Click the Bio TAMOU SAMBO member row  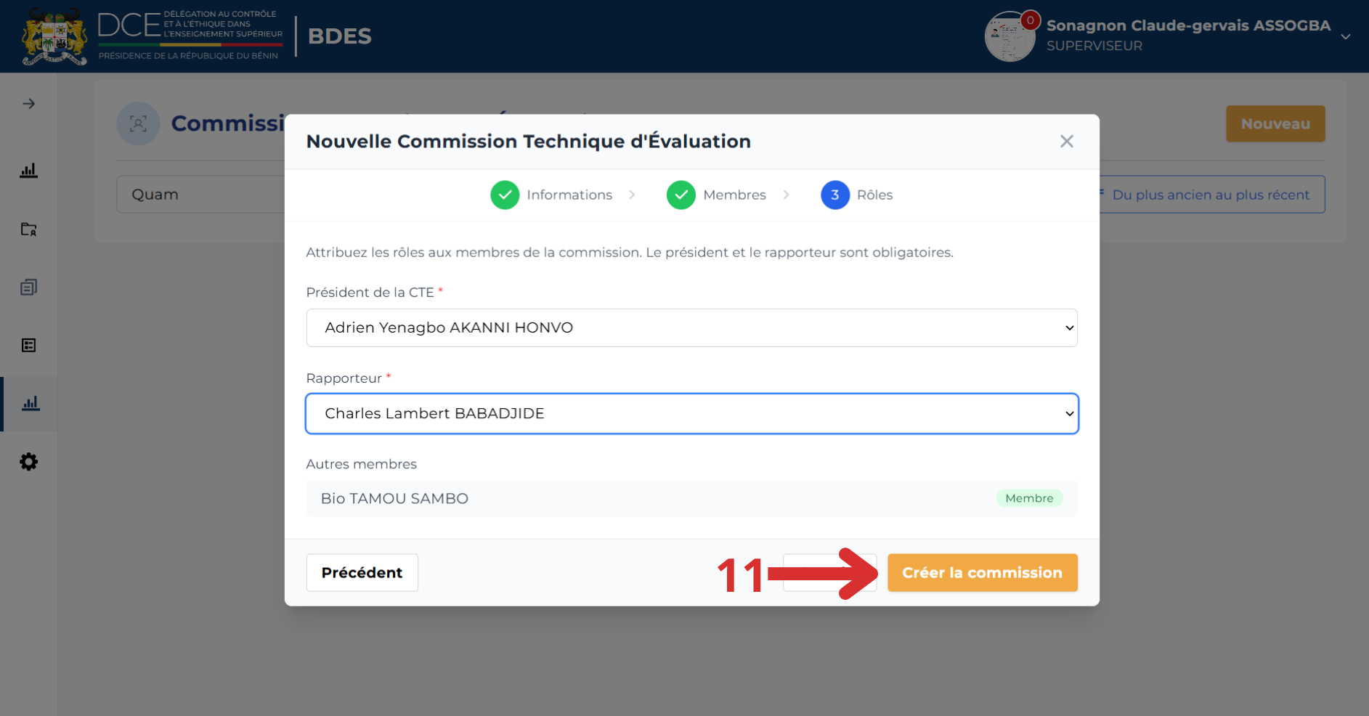click(x=691, y=498)
